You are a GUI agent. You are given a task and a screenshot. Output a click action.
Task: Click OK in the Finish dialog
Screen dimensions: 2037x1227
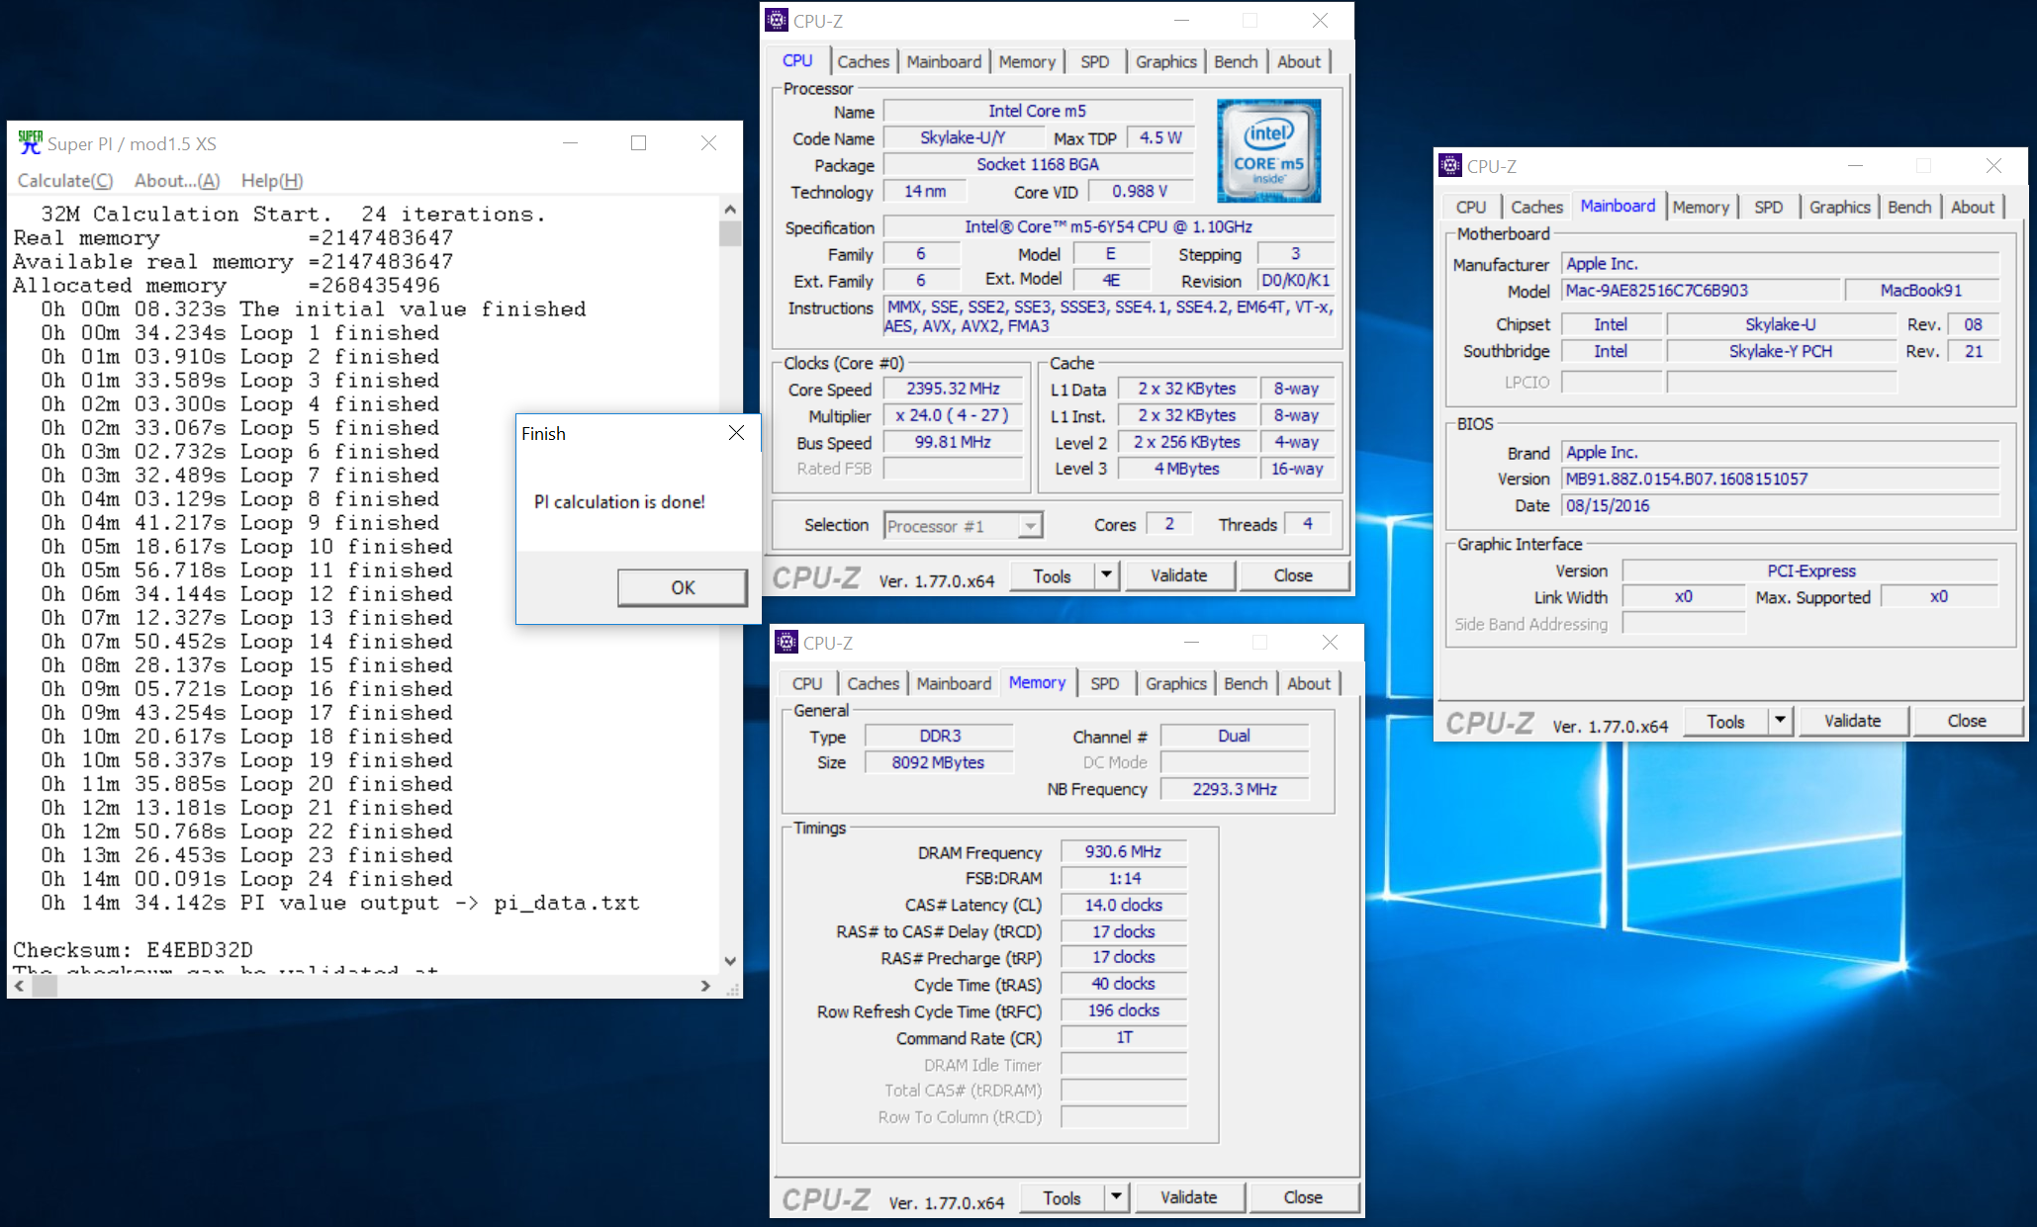pos(683,587)
